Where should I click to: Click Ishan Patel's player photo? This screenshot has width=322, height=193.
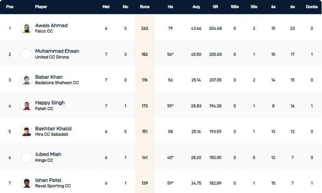coord(26,183)
